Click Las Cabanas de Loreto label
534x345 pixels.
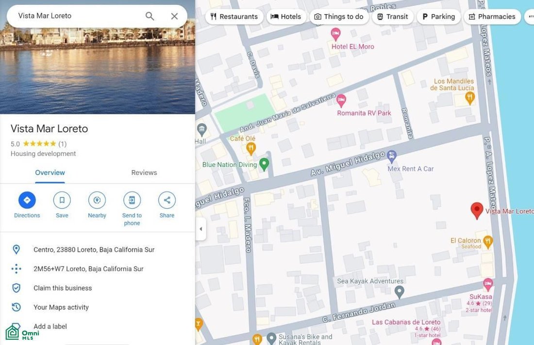click(x=406, y=322)
